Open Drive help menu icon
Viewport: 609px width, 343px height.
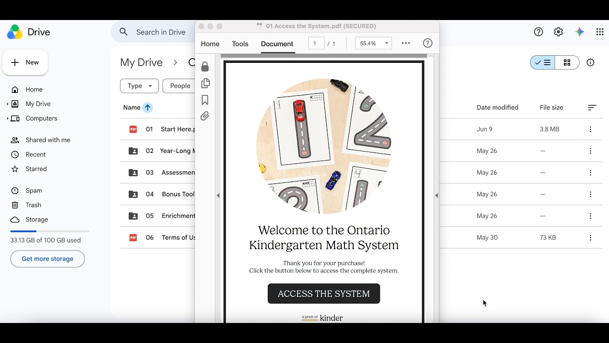539,32
